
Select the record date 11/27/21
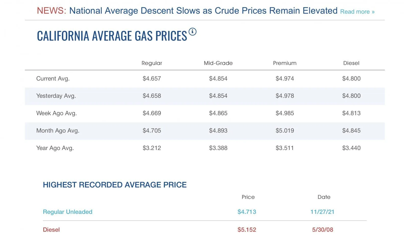pos(322,212)
